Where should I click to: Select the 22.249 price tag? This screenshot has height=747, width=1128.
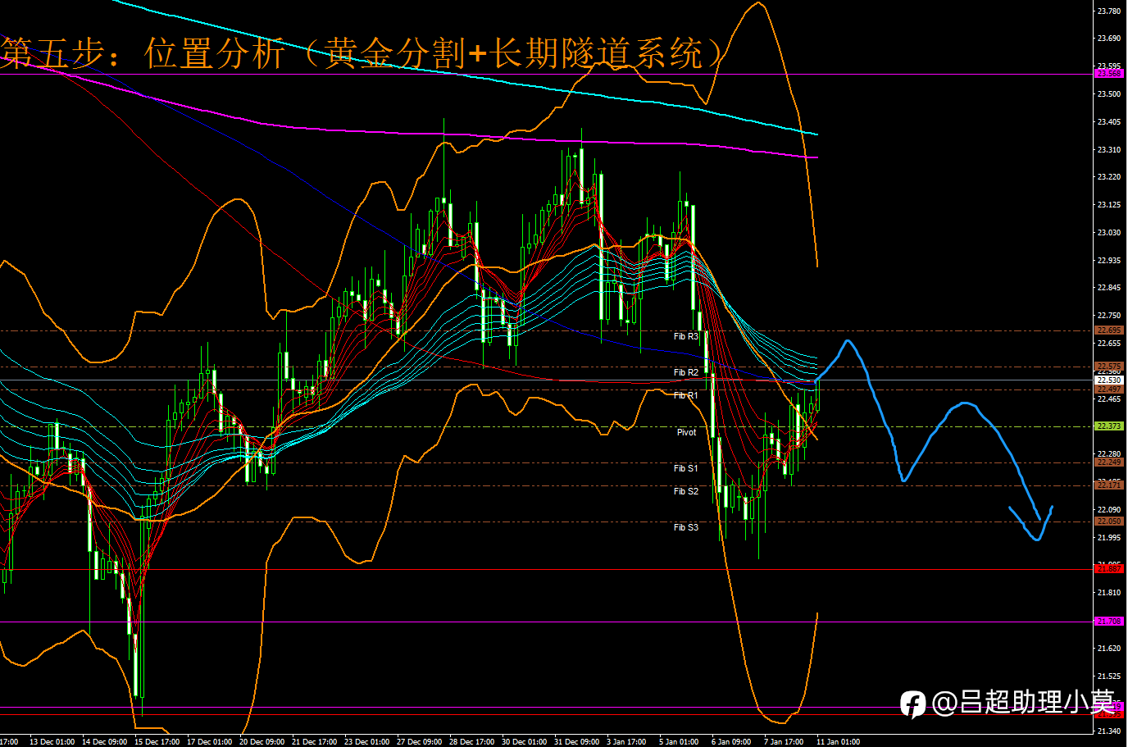tap(1109, 462)
